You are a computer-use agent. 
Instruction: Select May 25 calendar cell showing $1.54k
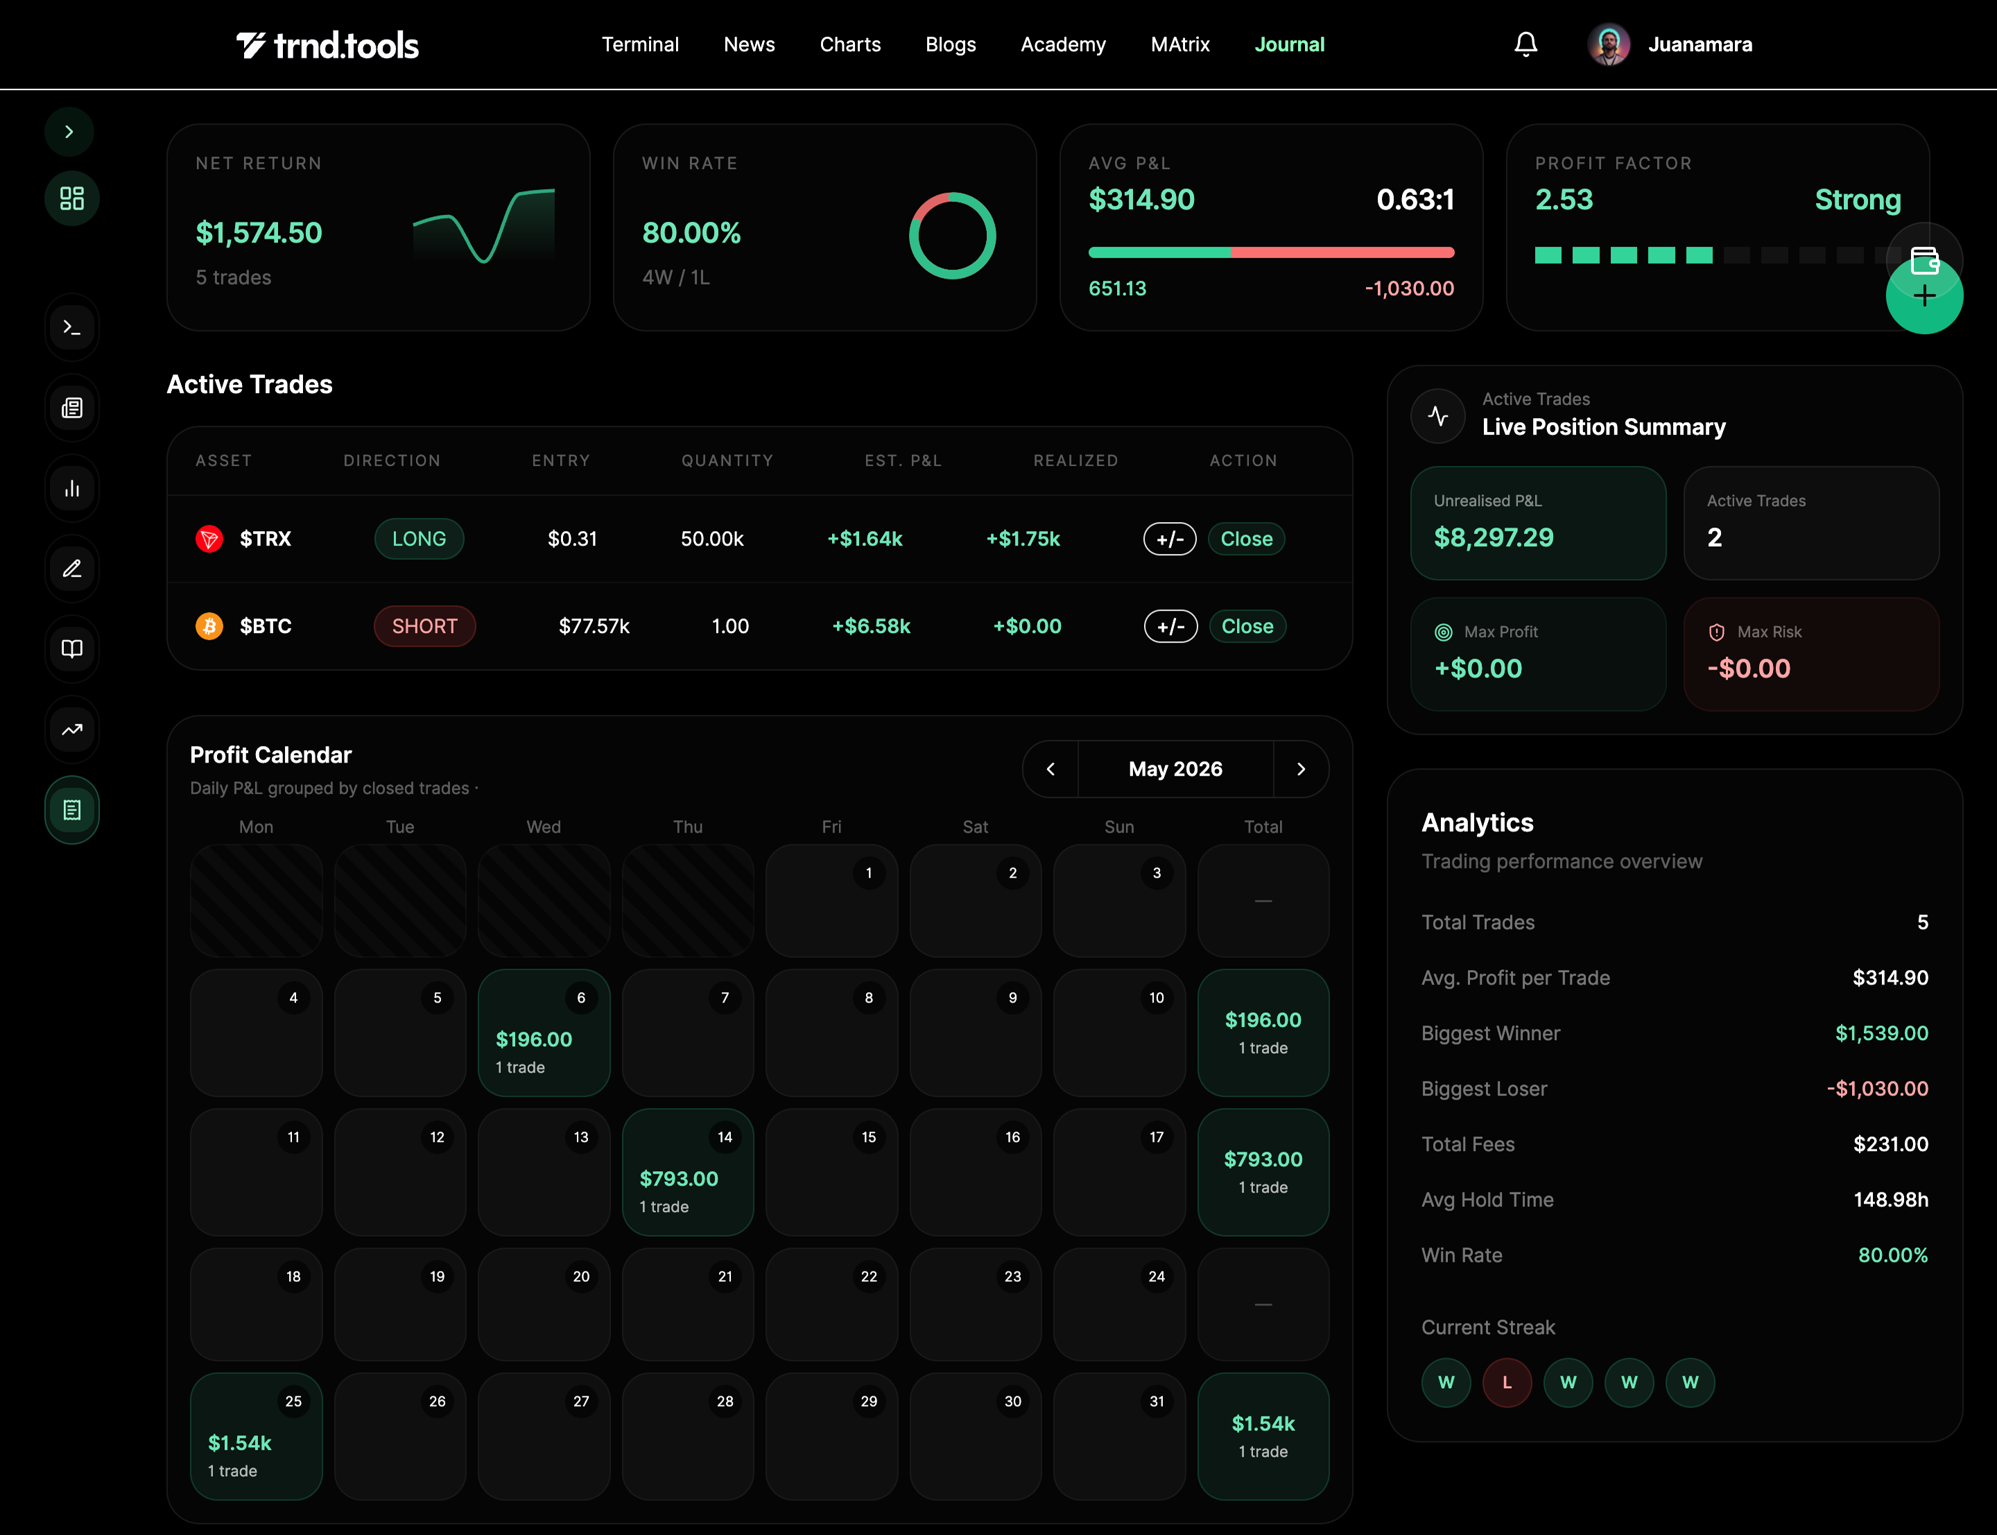click(256, 1437)
